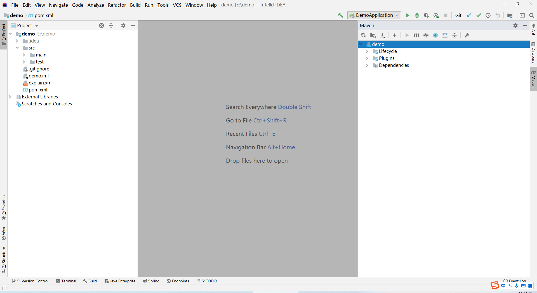
Task: Open the Favorites side tab
Action: pyautogui.click(x=4, y=207)
